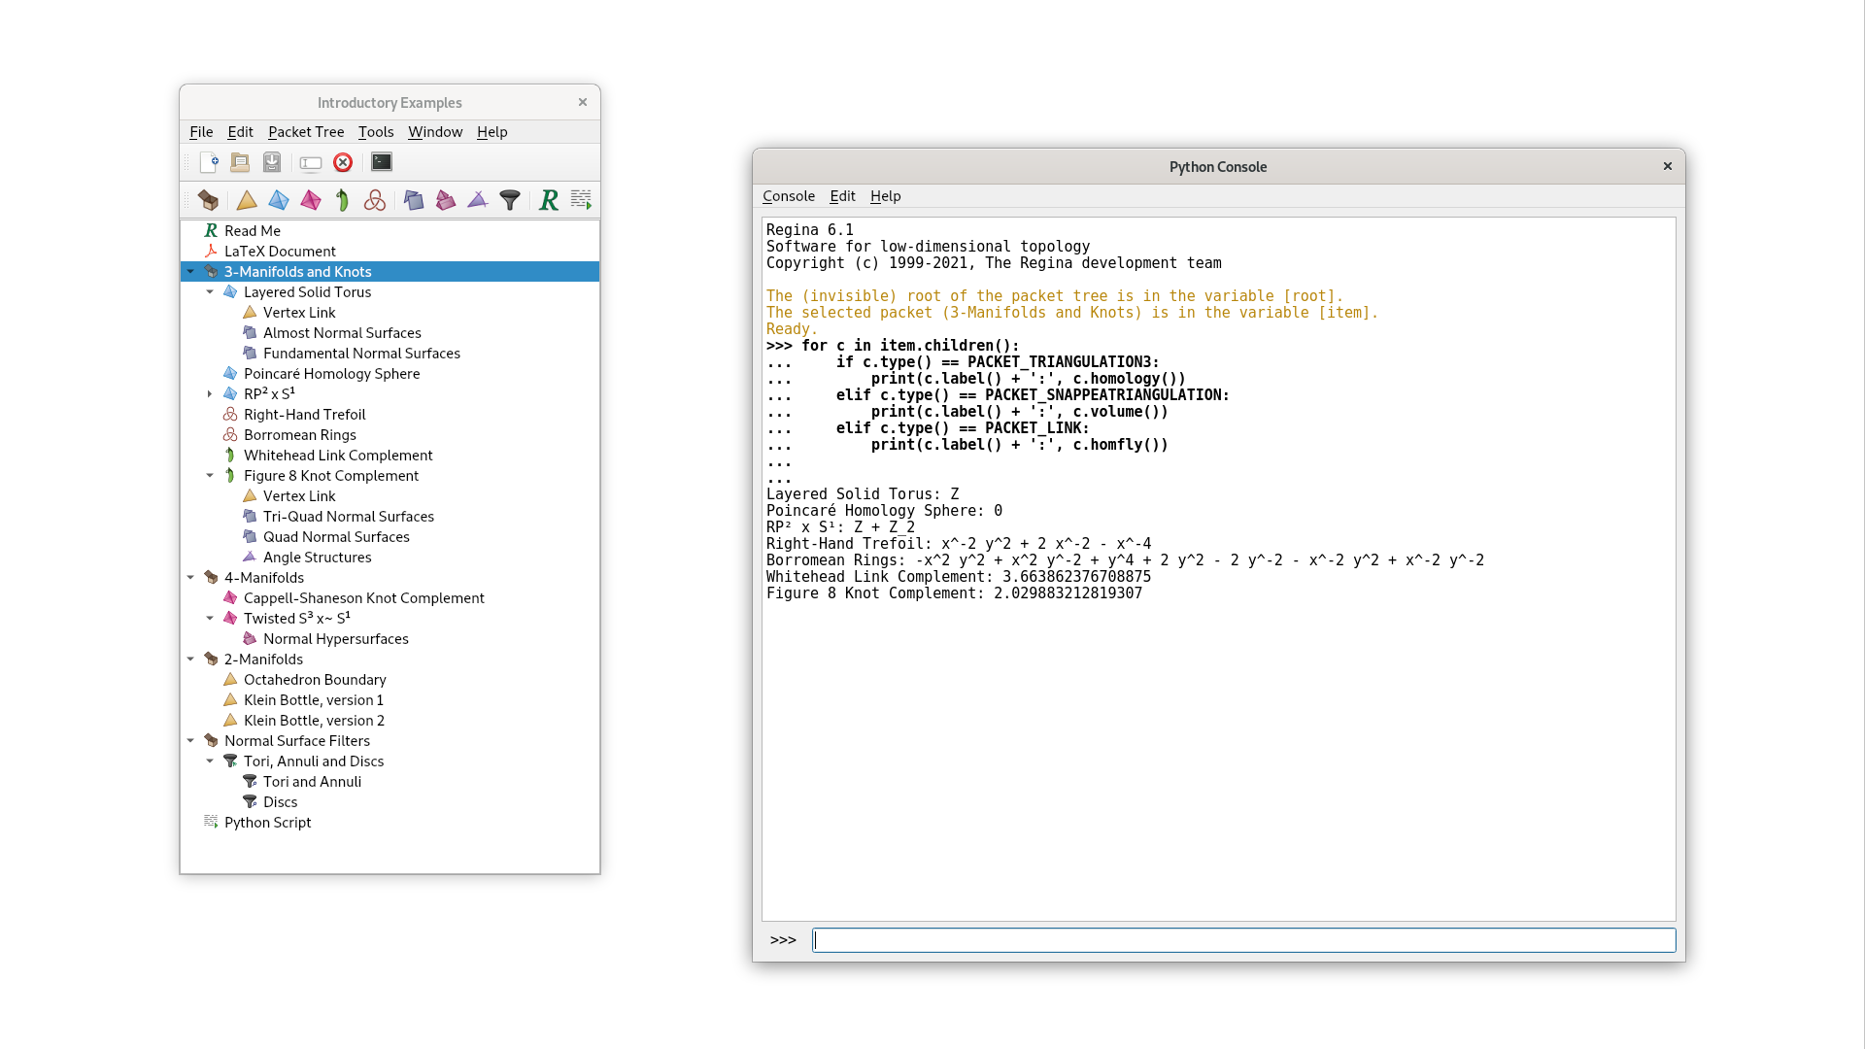Click the Python console command input field
The height and width of the screenshot is (1049, 1865).
(1243, 940)
